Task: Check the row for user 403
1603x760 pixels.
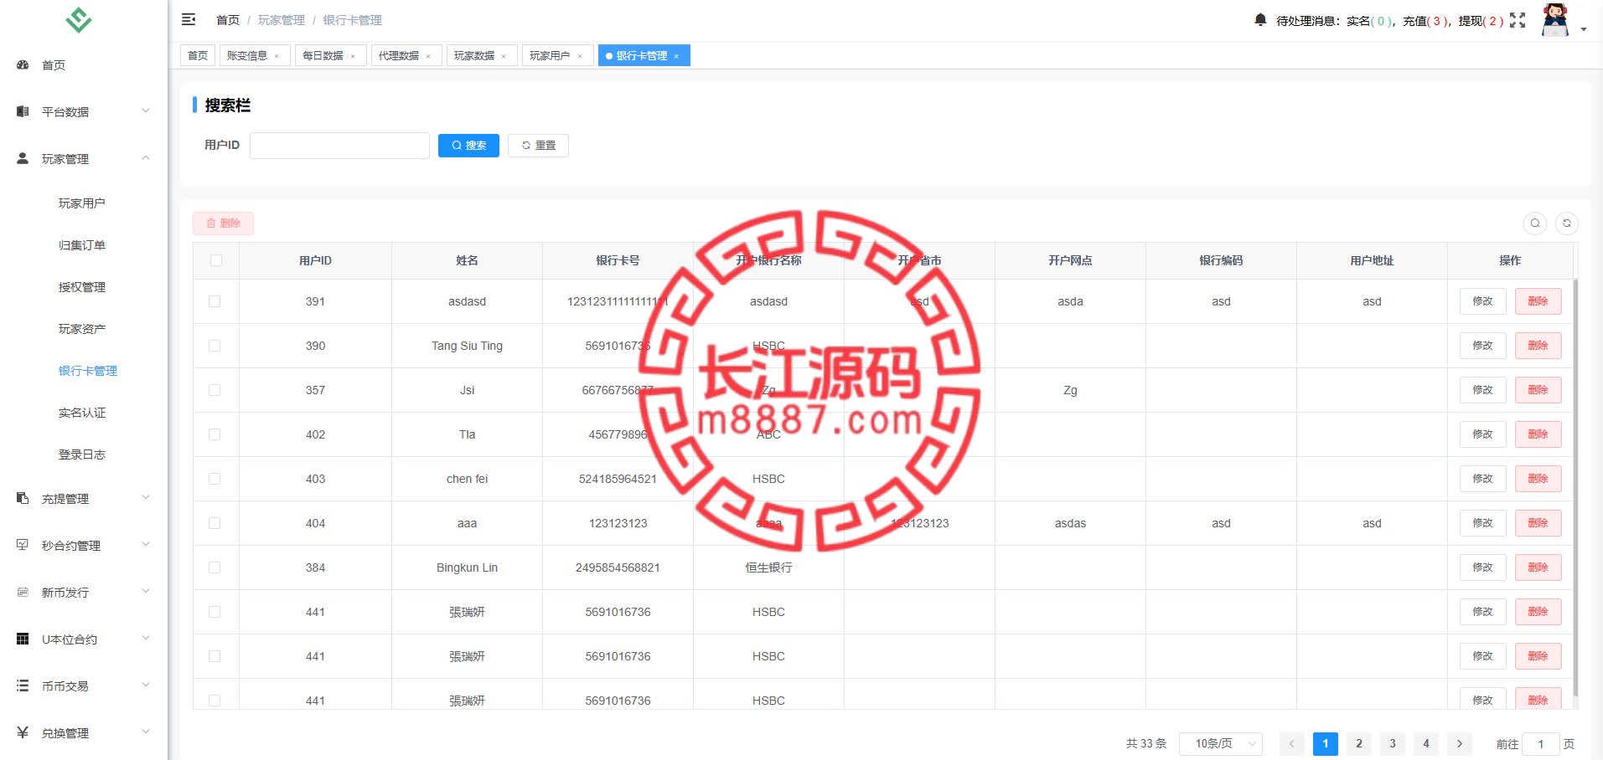Action: click(215, 479)
